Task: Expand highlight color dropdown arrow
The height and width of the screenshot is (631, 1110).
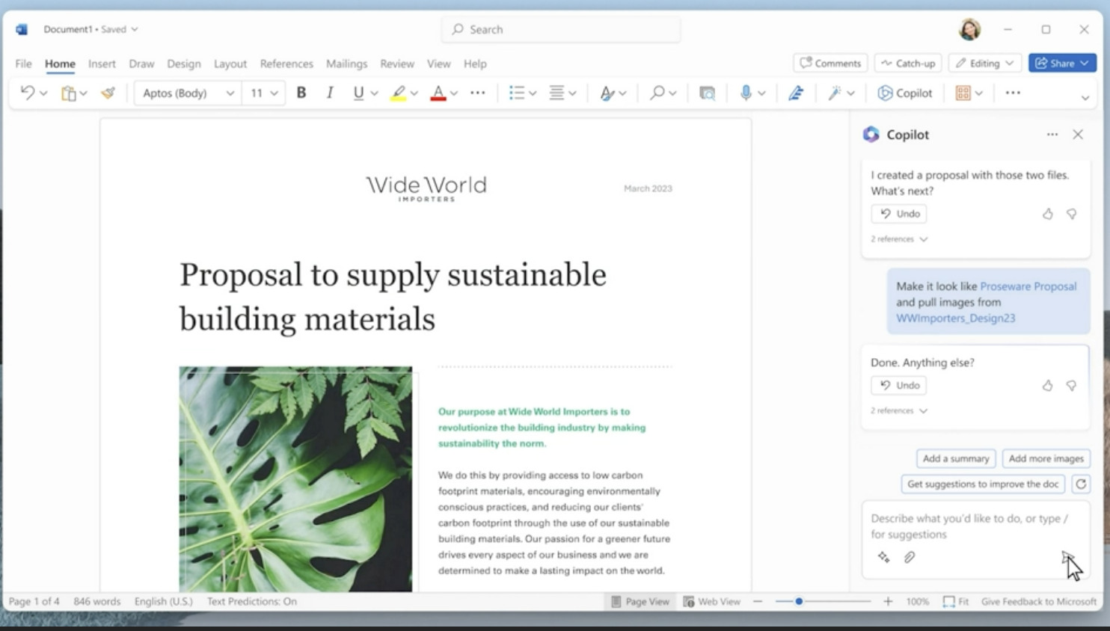Action: point(414,93)
